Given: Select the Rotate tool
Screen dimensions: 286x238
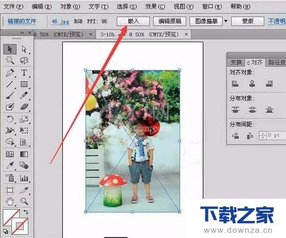Looking at the screenshot, I should (x=10, y=119).
